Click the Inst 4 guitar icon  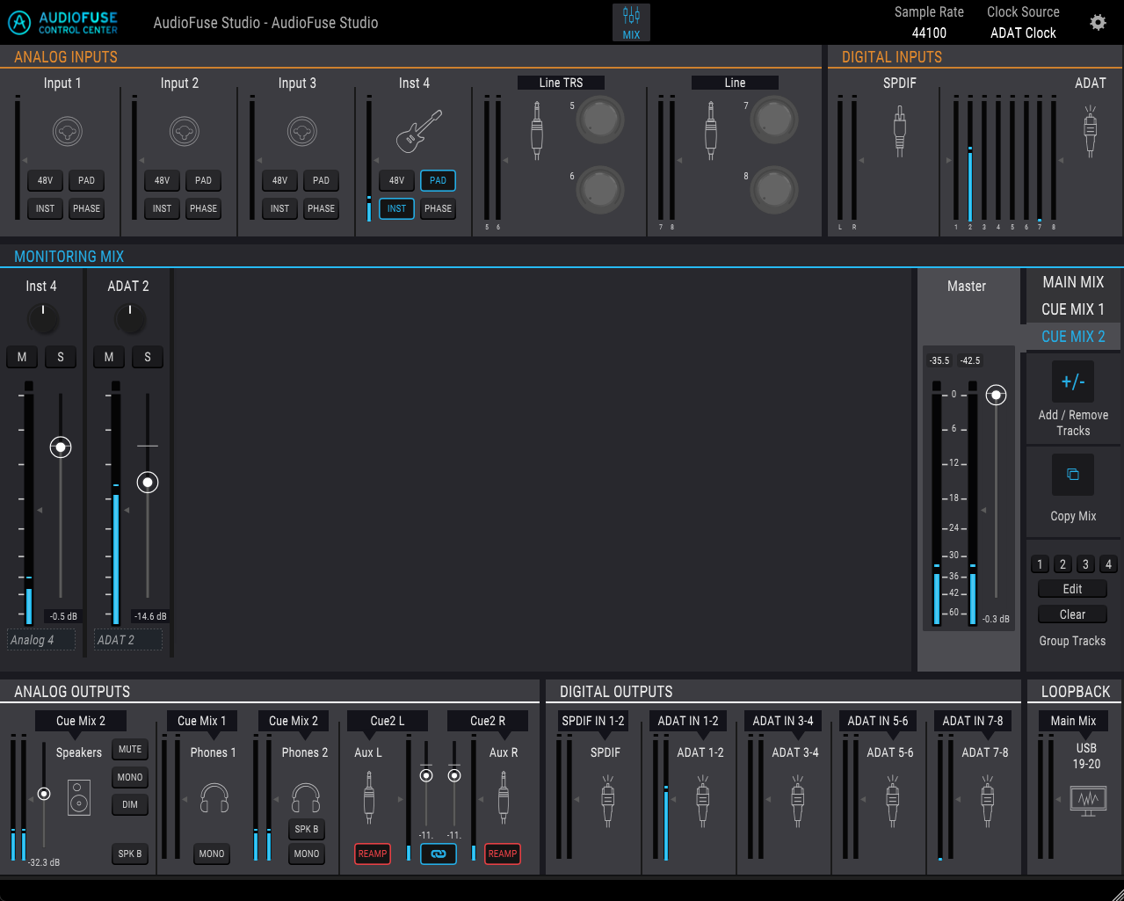[x=419, y=132]
